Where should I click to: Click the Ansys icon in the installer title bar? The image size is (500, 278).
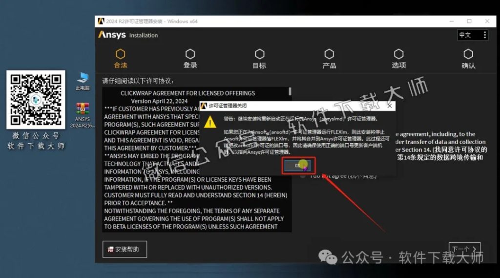pyautogui.click(x=101, y=21)
